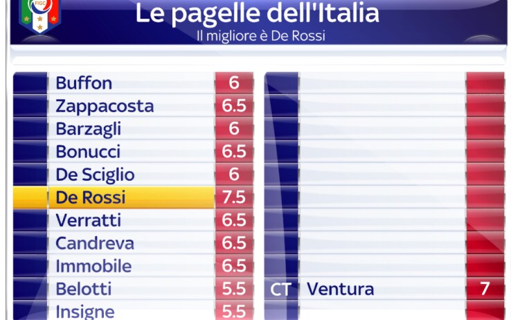Screen dimensions: 511x320
Task: Click Immobile's name
Action: [93, 266]
